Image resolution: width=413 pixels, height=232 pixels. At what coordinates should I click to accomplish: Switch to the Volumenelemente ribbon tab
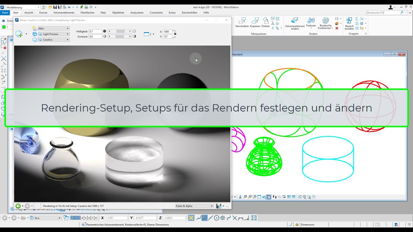click(64, 13)
